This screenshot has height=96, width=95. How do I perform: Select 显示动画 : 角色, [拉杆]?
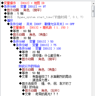(x=41, y=90)
